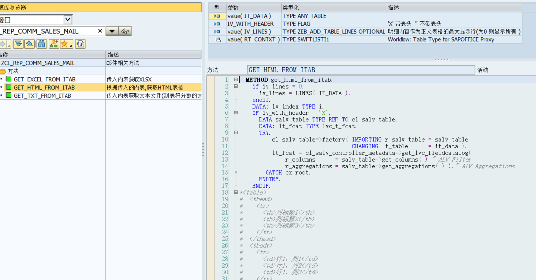Click the vertical splitter handle between panes

(x=203, y=149)
